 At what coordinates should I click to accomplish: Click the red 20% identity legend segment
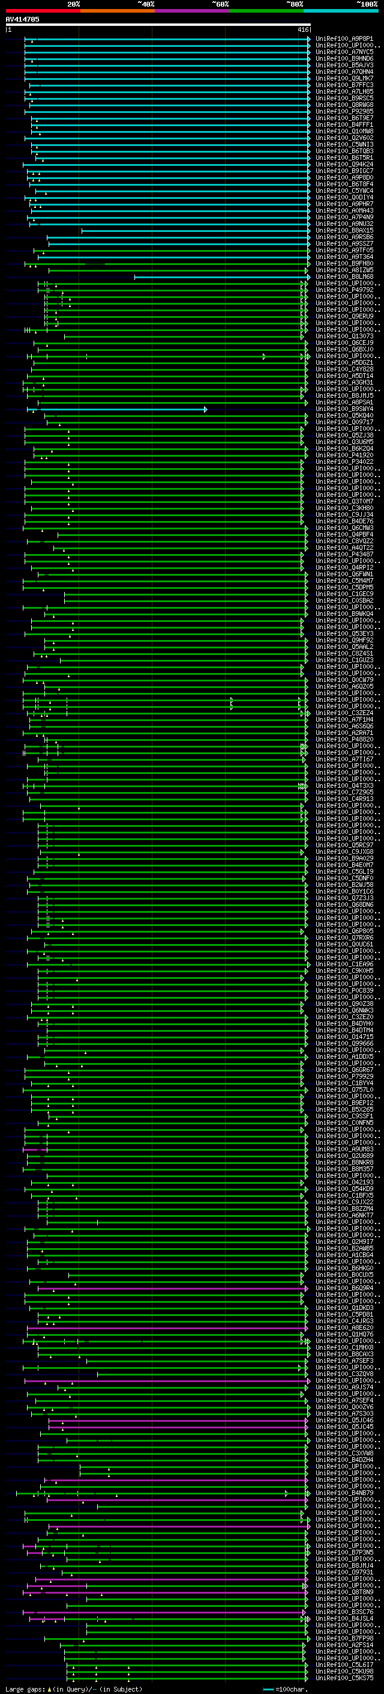[x=43, y=11]
